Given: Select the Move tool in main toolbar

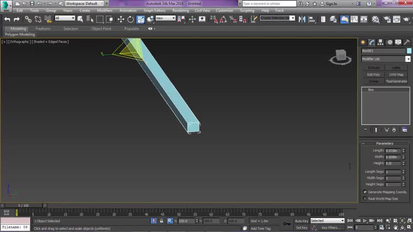Looking at the screenshot, I should 121,19.
